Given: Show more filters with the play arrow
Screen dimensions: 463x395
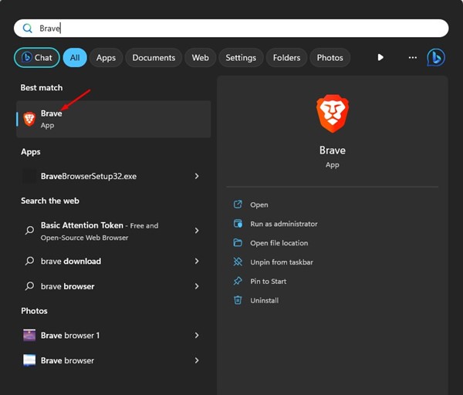Looking at the screenshot, I should pos(380,57).
